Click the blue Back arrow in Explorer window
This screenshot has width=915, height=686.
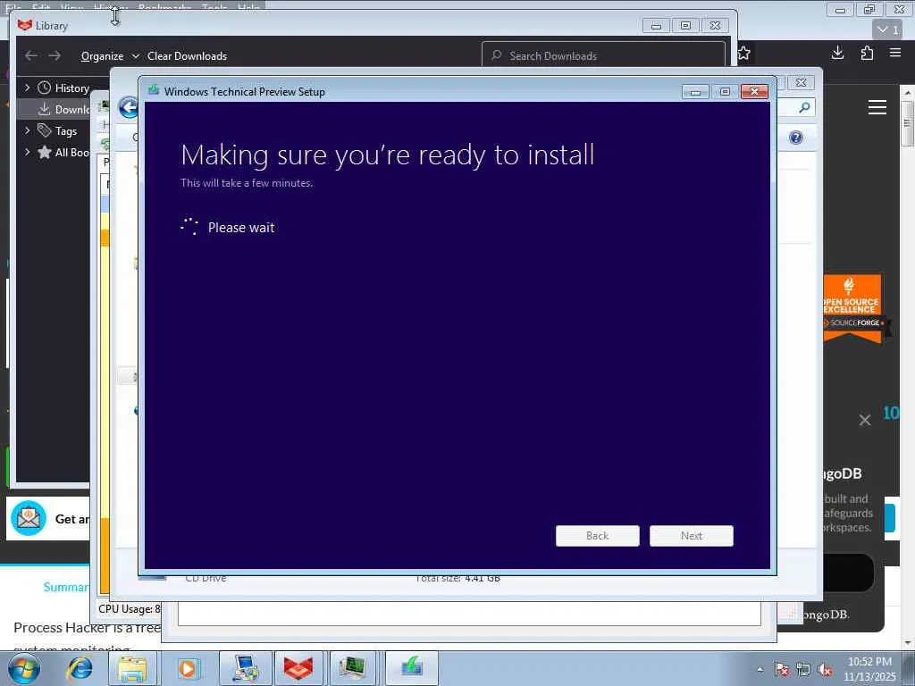(129, 108)
